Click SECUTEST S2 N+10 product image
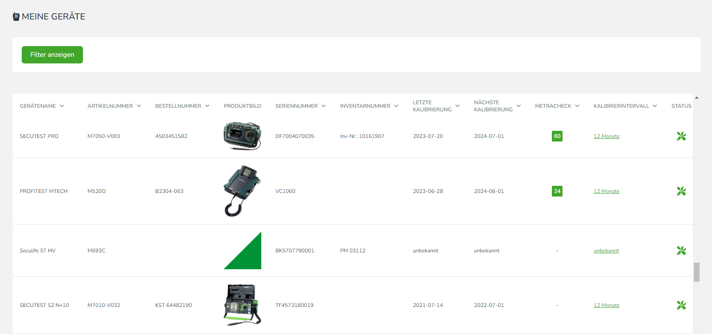The width and height of the screenshot is (712, 334). tap(242, 305)
